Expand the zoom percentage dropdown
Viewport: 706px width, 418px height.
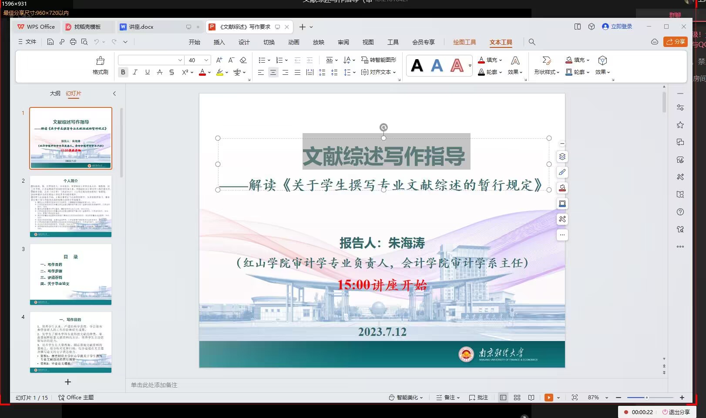(607, 398)
